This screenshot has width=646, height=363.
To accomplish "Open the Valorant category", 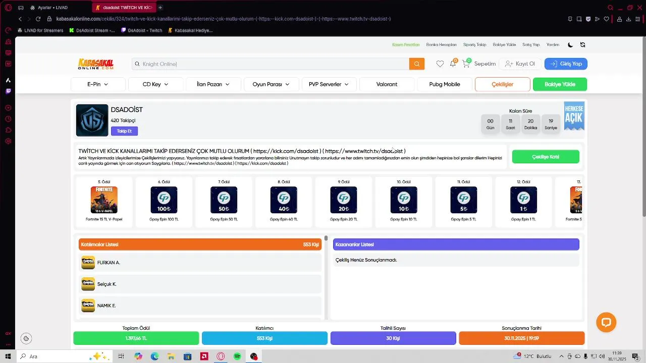I will pos(387,84).
